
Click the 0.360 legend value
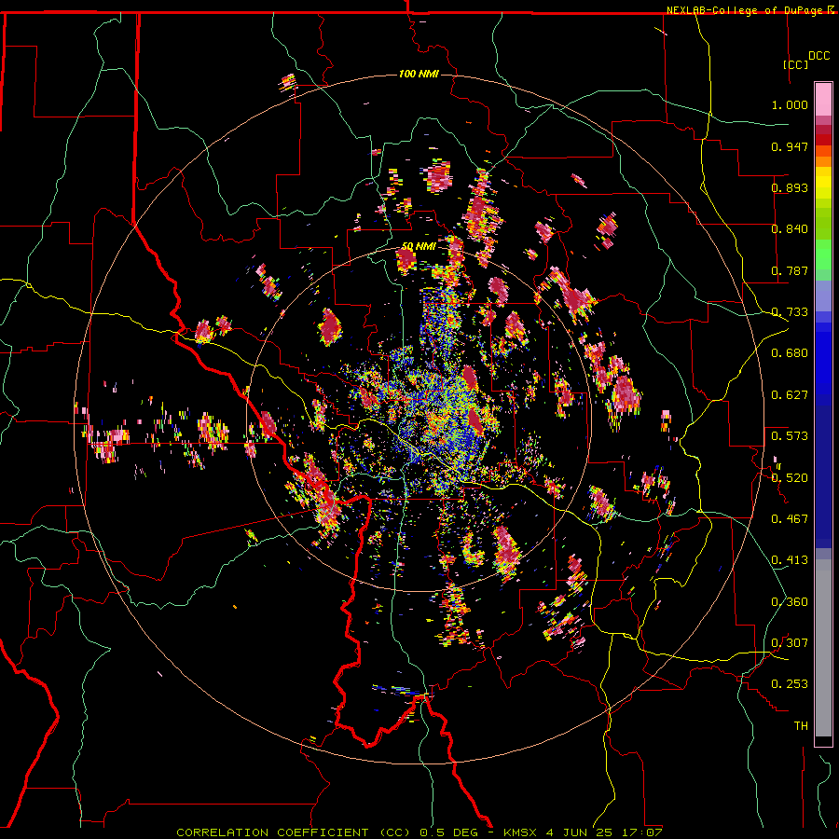790,602
